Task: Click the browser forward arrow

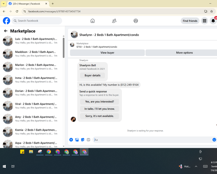Action: pos(10,11)
